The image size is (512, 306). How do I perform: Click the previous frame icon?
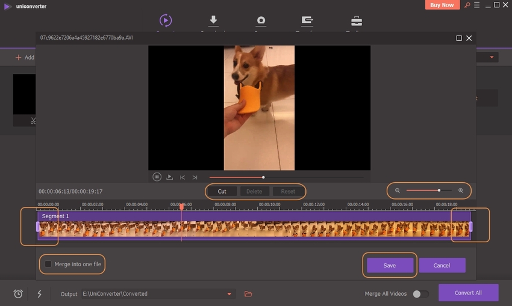pyautogui.click(x=183, y=177)
